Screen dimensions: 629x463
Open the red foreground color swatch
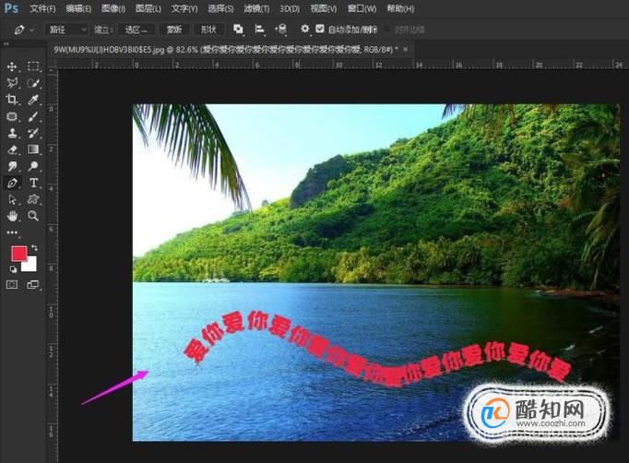pos(18,253)
